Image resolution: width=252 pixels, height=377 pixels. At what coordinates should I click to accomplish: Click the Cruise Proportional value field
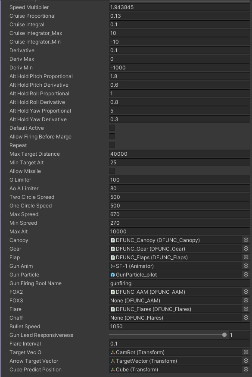point(180,16)
